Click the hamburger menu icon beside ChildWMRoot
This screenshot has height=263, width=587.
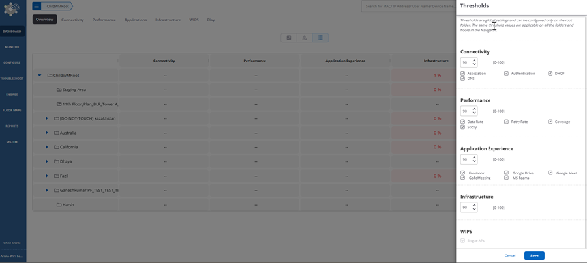pos(37,6)
